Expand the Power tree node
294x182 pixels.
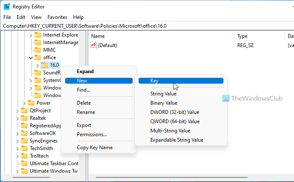point(24,103)
